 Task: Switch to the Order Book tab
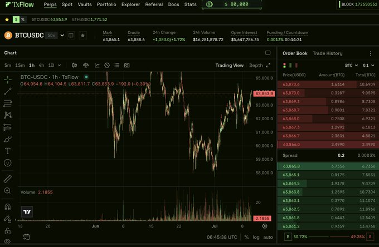tap(295, 53)
